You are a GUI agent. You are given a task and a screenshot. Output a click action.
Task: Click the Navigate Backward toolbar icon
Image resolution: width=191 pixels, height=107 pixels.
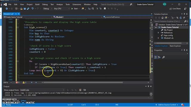pyautogui.click(x=7, y=9)
